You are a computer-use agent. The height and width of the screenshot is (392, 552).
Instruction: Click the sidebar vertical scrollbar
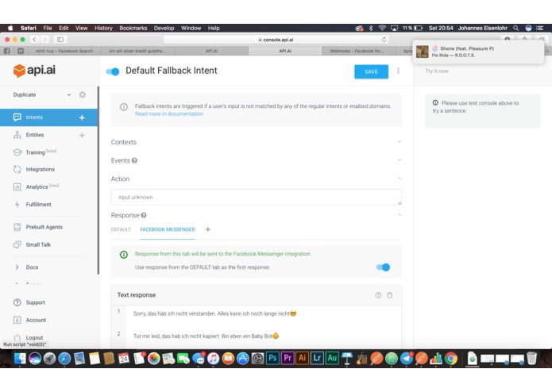tap(98, 180)
